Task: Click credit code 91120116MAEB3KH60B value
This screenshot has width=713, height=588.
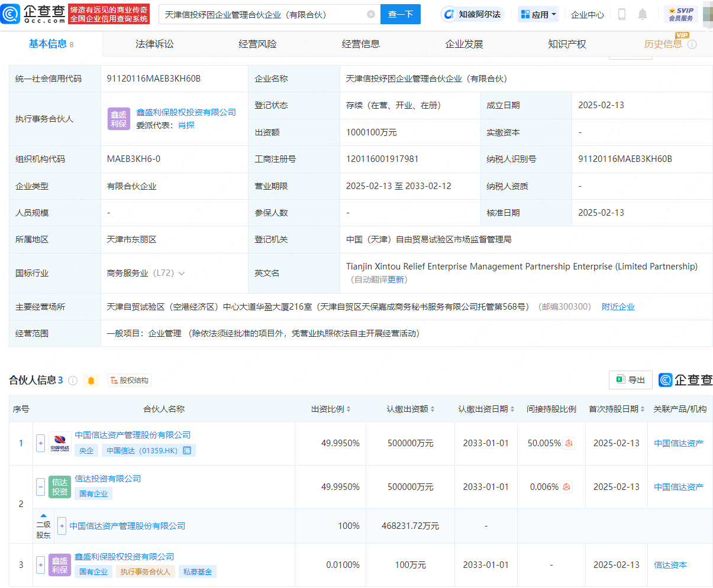Action: (154, 79)
